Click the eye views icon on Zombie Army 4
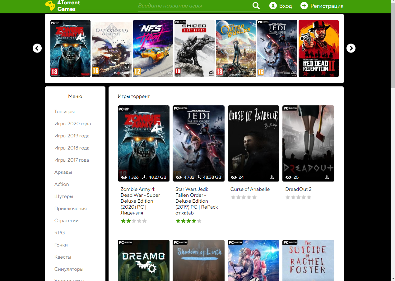395x281 pixels. (x=124, y=177)
